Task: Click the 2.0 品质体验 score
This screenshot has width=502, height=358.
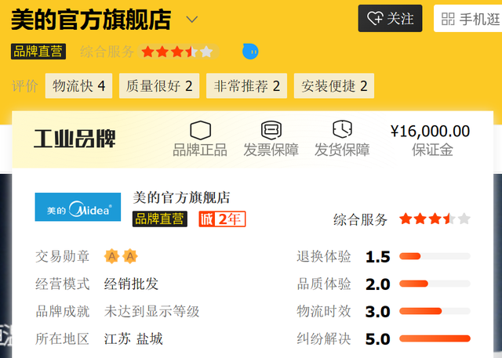Action: pos(378,284)
